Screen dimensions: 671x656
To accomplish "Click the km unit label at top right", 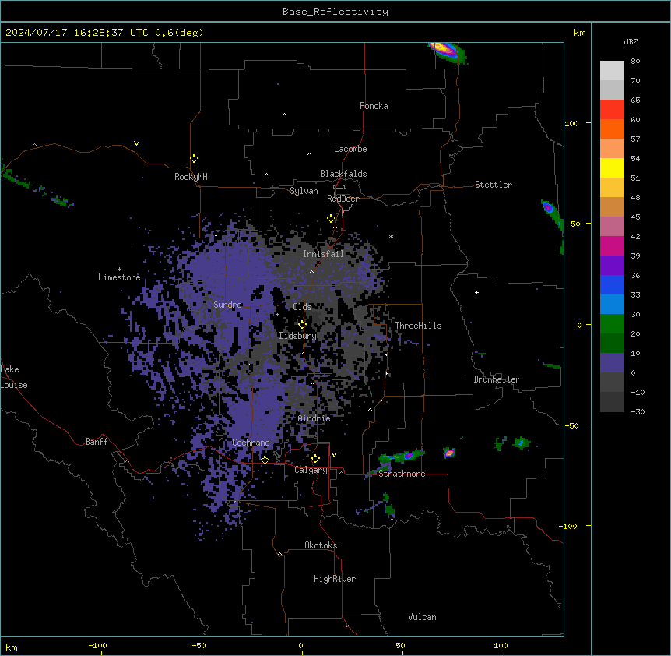I will pyautogui.click(x=579, y=33).
